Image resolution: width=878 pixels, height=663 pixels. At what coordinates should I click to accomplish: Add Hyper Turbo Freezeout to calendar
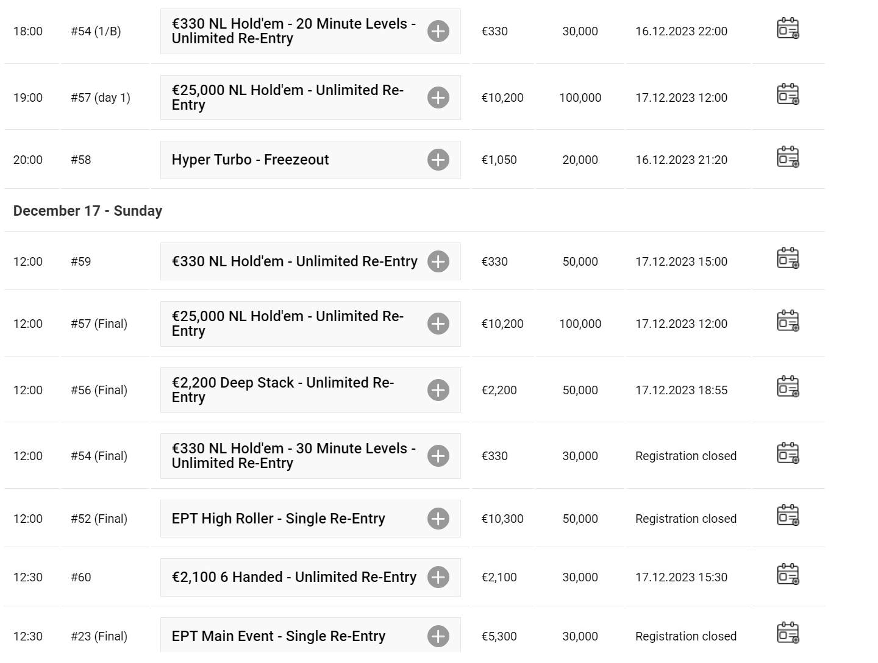(788, 157)
